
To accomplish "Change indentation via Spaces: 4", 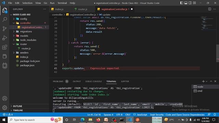I will tap(108, 115).
